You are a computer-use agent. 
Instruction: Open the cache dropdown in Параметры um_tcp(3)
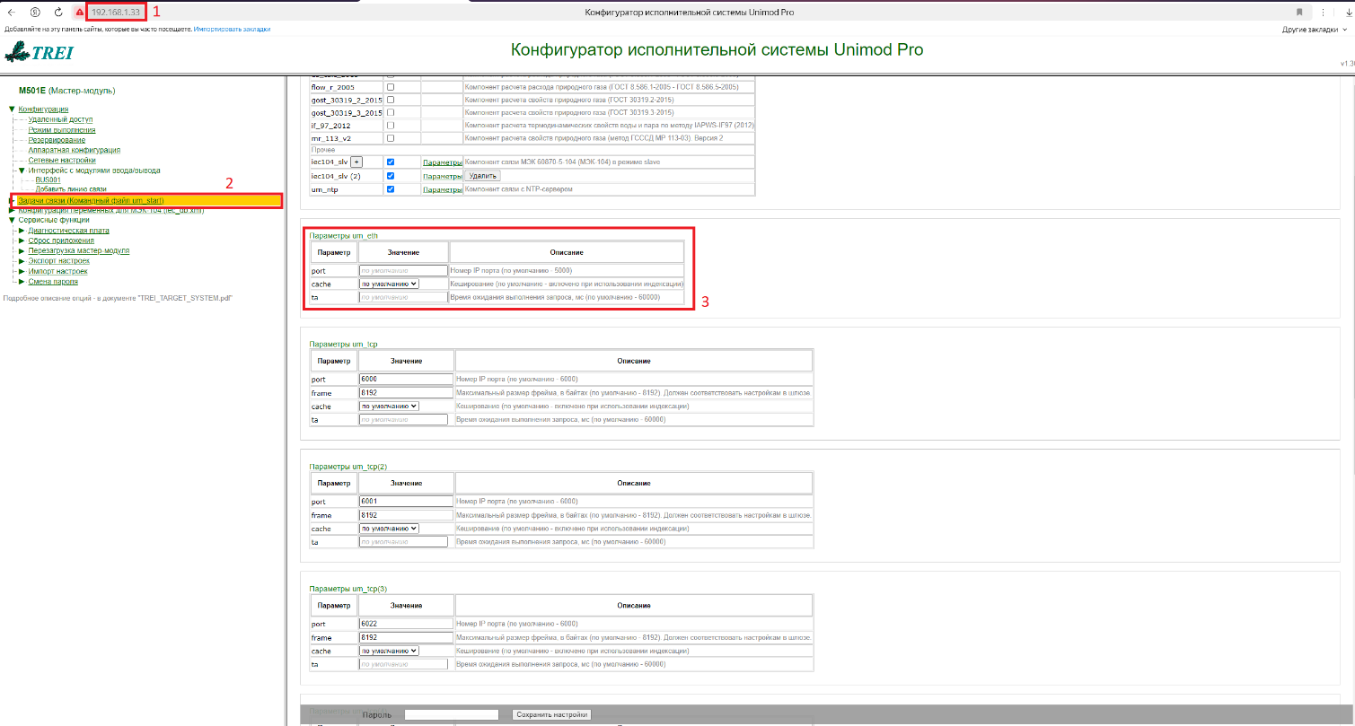point(390,651)
